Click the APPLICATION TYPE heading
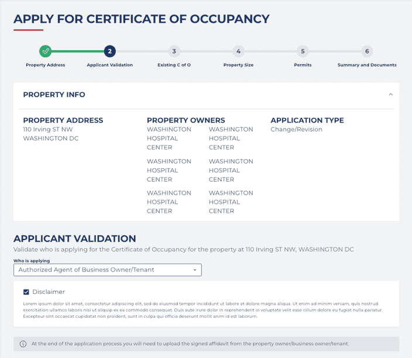Screen dimensions: 412x358 307,120
